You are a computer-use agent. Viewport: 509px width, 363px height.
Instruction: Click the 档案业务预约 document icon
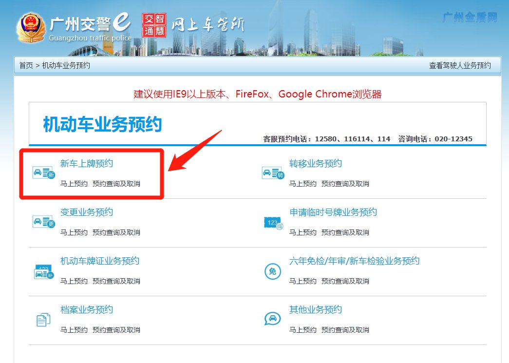click(43, 320)
